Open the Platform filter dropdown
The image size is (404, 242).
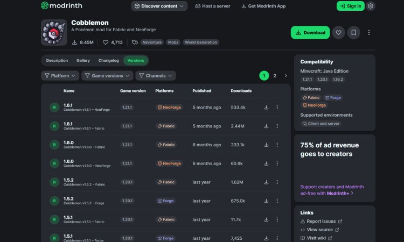[60, 76]
